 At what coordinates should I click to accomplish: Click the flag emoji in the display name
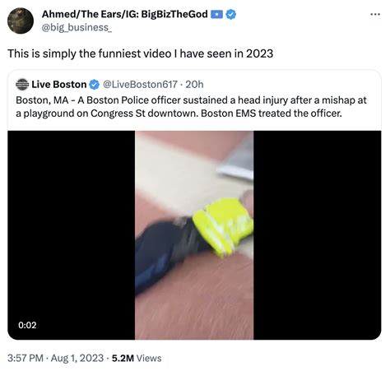coord(216,14)
